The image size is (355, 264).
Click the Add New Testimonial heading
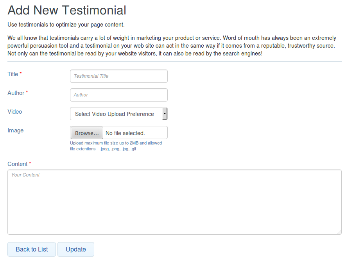coord(66,10)
